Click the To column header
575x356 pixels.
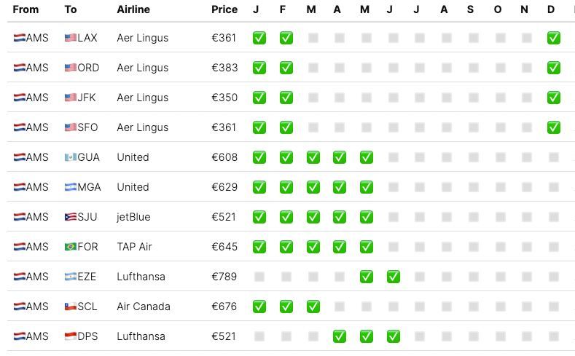pos(70,9)
